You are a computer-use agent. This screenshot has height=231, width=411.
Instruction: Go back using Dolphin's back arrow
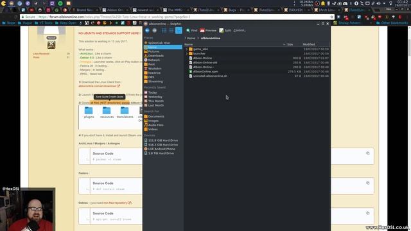147,30
